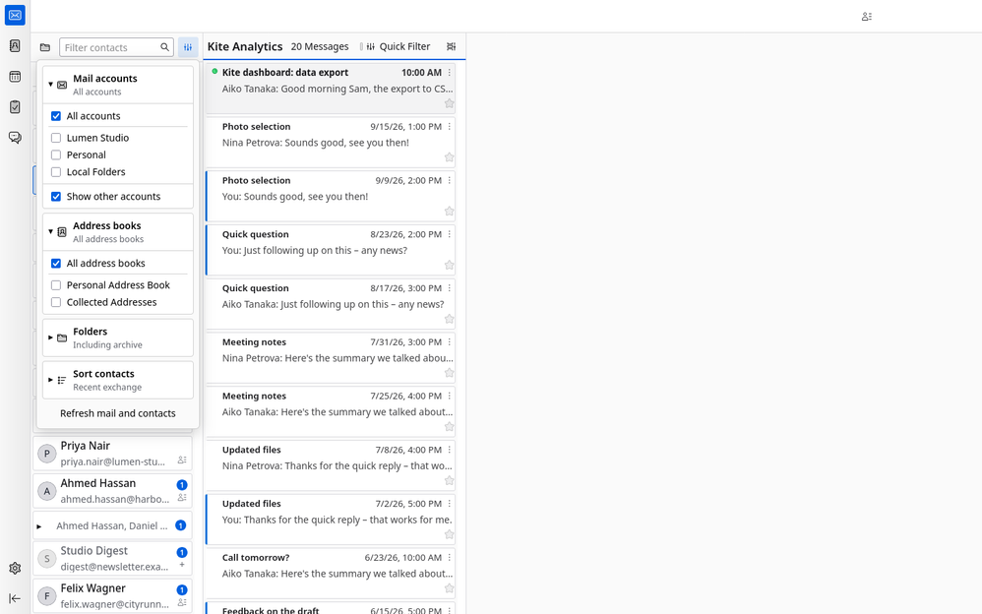The width and height of the screenshot is (982, 614).
Task: Expand the Folders section
Action: [118, 338]
